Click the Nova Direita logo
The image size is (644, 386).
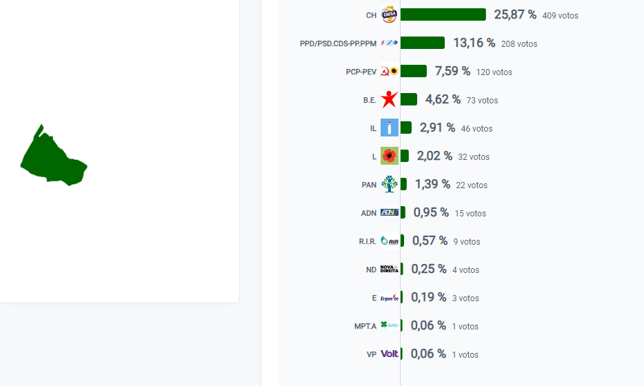[x=390, y=270]
